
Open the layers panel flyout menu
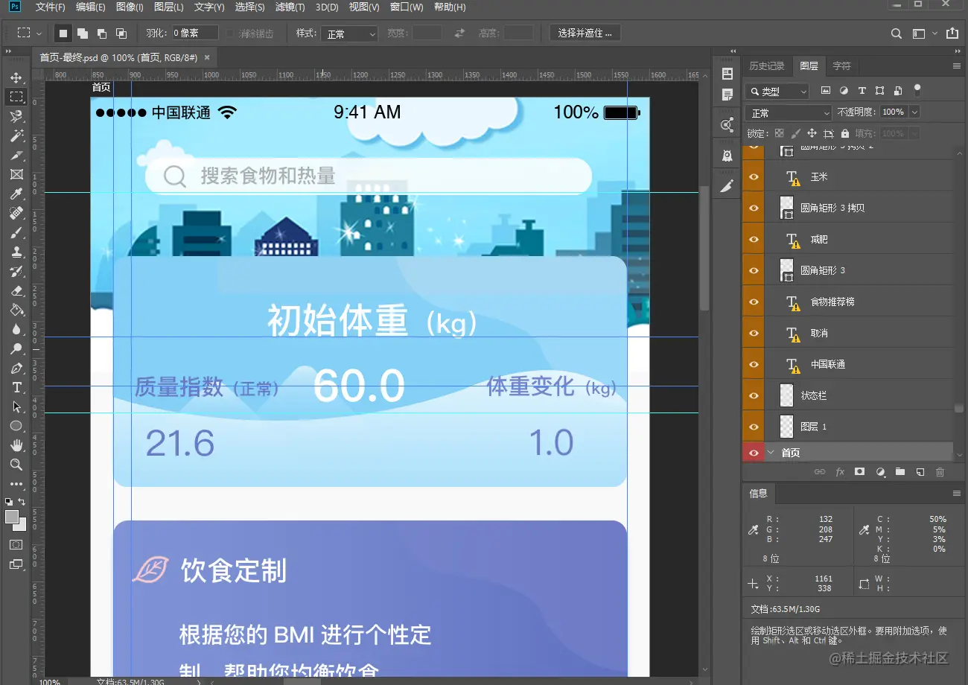tap(957, 66)
